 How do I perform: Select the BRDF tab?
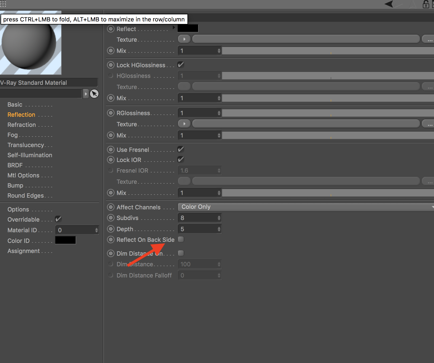coord(15,165)
